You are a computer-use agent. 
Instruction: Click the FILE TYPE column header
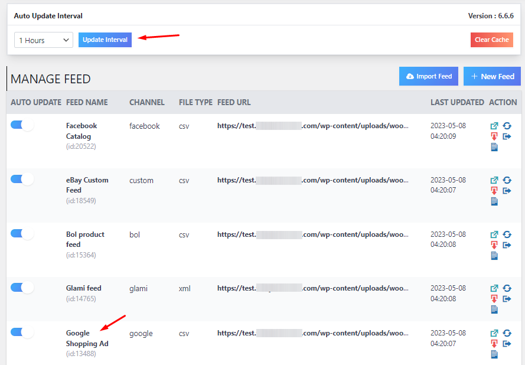(195, 102)
